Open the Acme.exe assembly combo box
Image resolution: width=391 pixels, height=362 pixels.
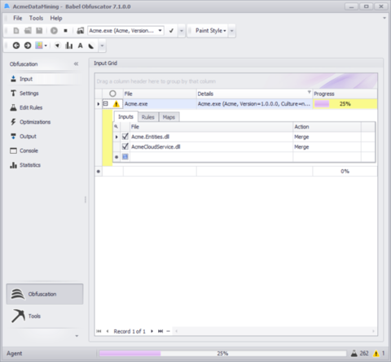125,31
